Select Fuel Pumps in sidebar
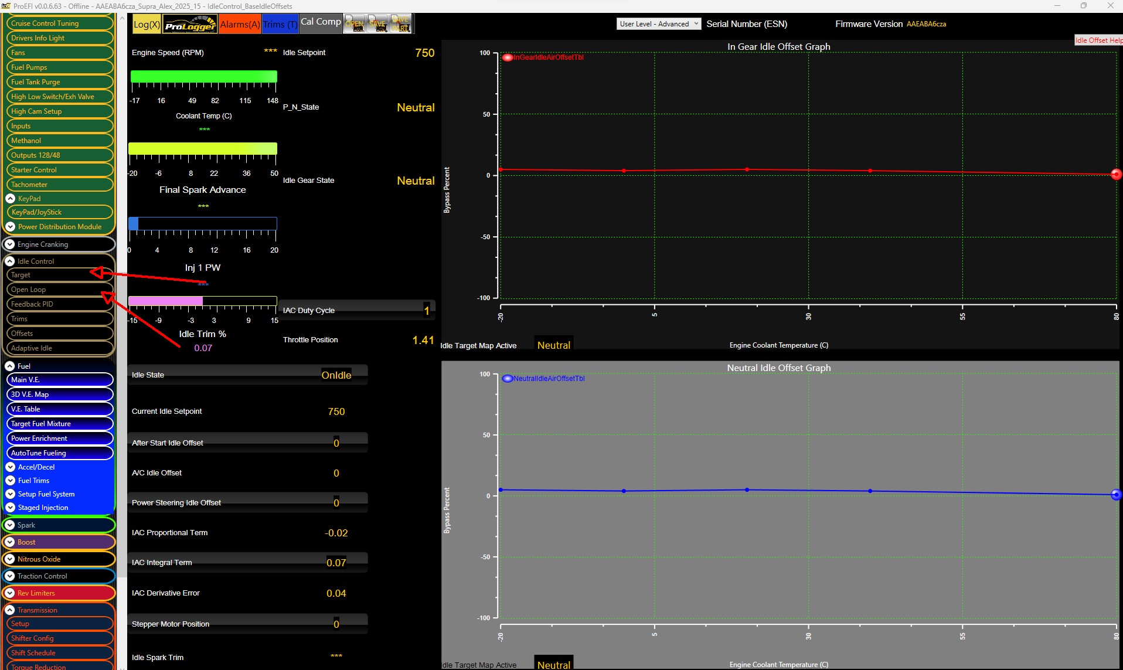The height and width of the screenshot is (670, 1123). pos(59,67)
